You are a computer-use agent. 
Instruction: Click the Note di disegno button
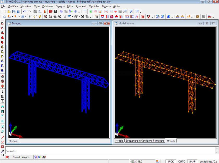coord(21,157)
